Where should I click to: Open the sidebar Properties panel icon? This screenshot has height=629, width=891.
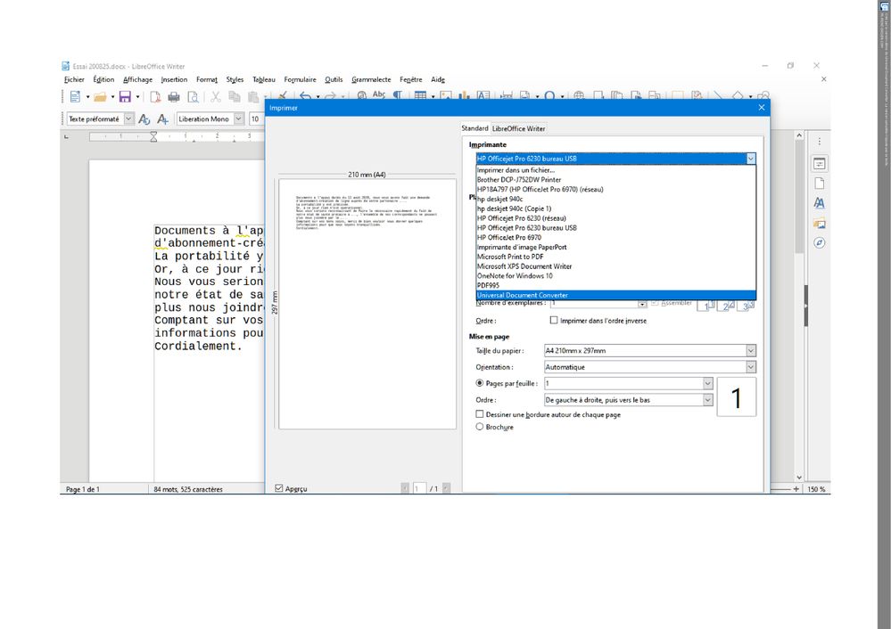(819, 164)
